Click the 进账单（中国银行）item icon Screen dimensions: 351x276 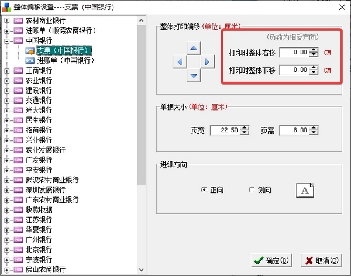tap(30, 60)
